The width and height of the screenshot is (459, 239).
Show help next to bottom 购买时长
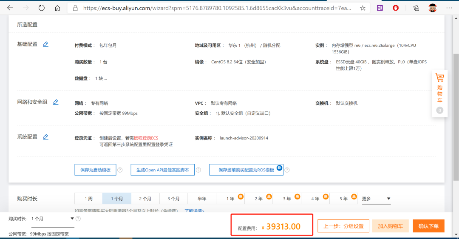pos(78,219)
